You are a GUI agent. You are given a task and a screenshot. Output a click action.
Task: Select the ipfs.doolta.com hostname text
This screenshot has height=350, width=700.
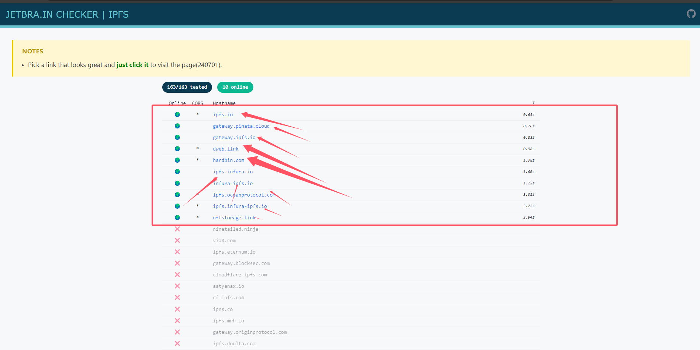[x=234, y=343]
